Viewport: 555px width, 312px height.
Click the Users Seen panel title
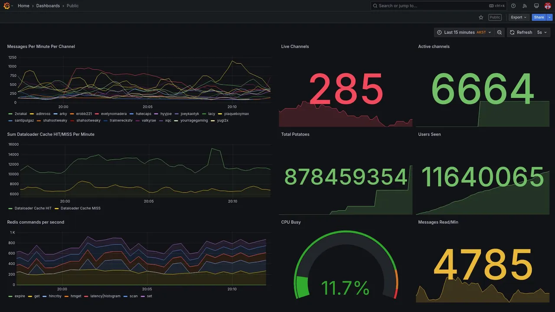click(x=429, y=134)
